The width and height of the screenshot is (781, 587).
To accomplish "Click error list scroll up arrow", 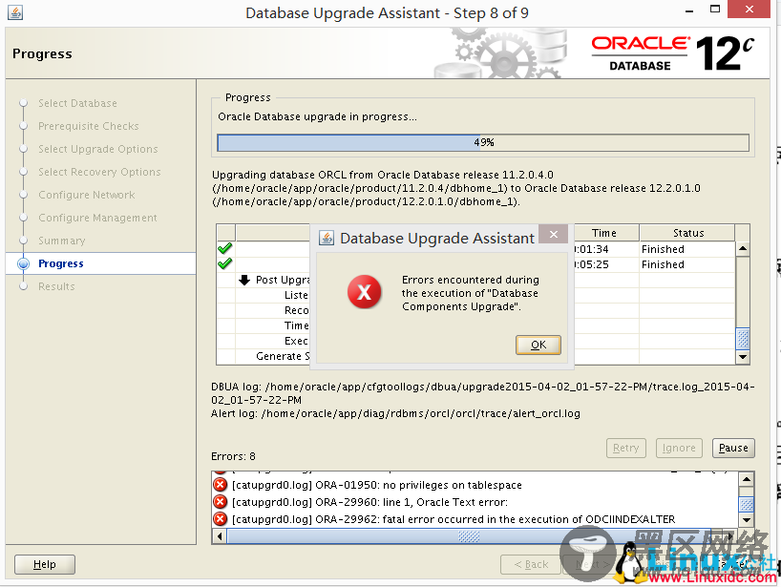I will (x=746, y=479).
